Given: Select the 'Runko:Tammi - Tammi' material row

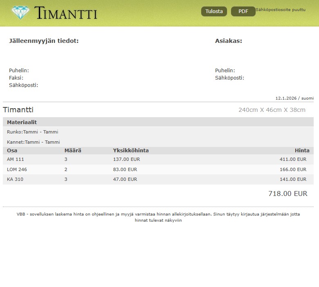Looking at the screenshot, I should [x=33, y=132].
